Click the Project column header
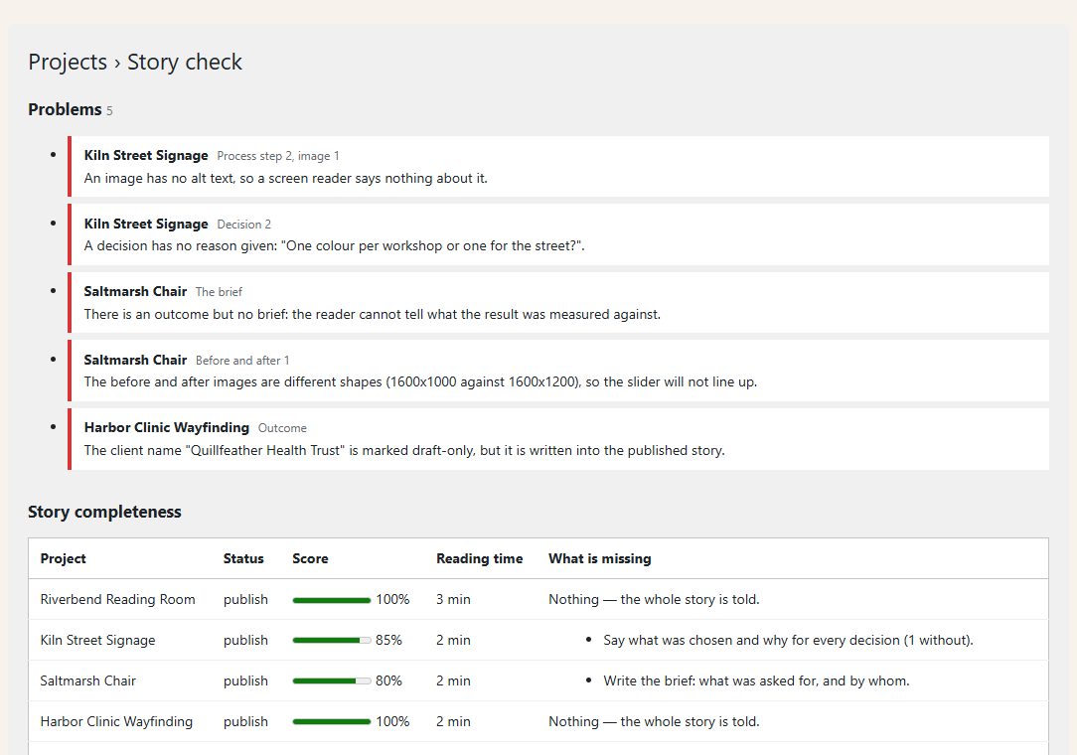This screenshot has height=755, width=1077. pyautogui.click(x=64, y=558)
